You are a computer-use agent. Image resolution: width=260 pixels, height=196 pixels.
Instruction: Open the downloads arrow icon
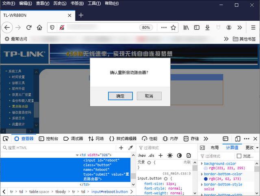[207, 28]
